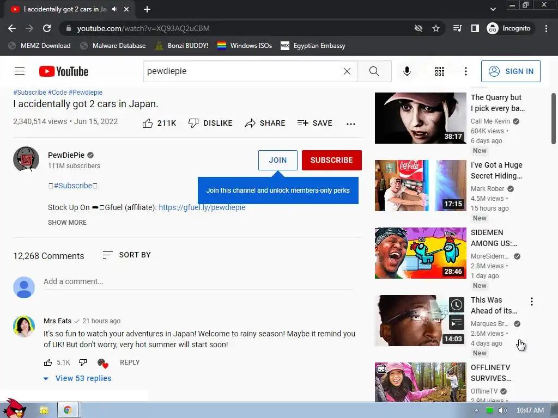Open Chrome from the taskbar
Viewport: 558px width, 418px height.
point(68,410)
